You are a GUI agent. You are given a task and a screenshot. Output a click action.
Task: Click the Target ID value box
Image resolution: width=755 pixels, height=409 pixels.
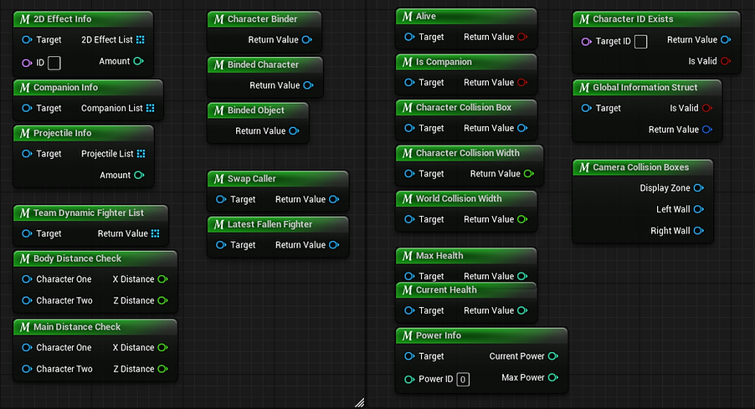640,41
